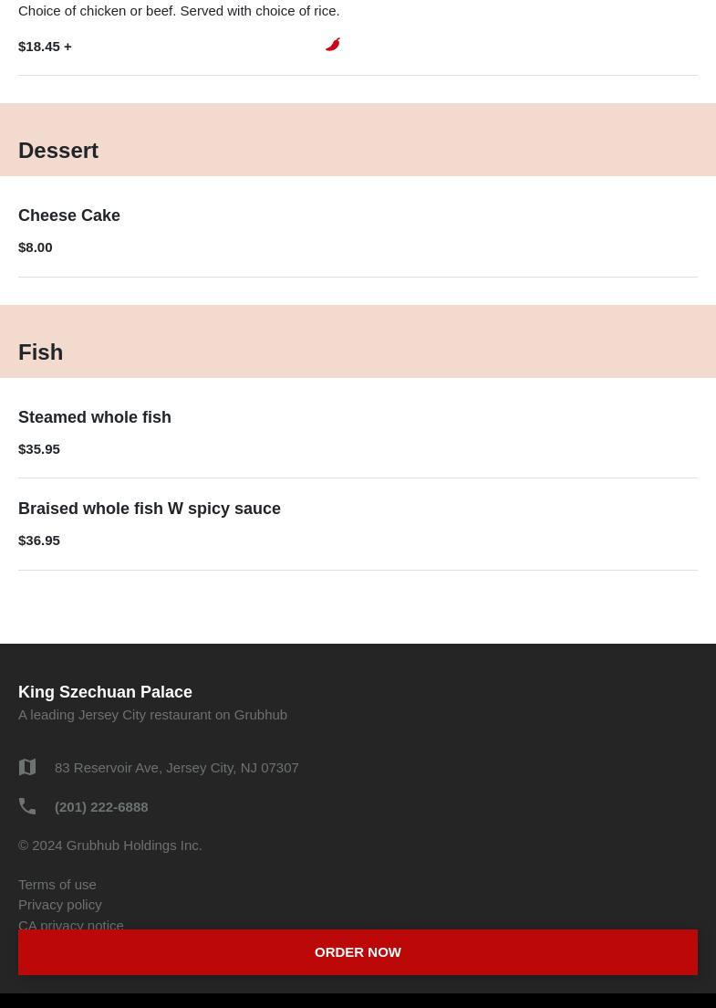This screenshot has width=716, height=1008.
Task: Open the CA privacy notice link
Action: click(x=71, y=924)
